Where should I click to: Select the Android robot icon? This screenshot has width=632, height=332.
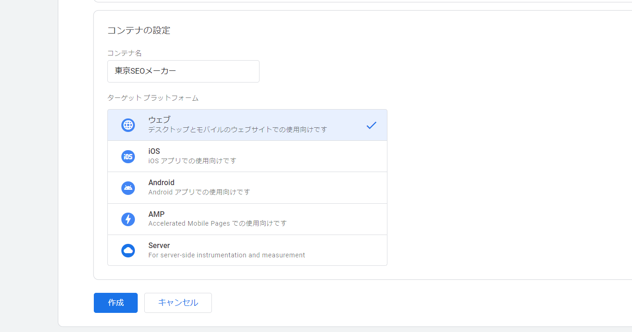click(x=128, y=188)
